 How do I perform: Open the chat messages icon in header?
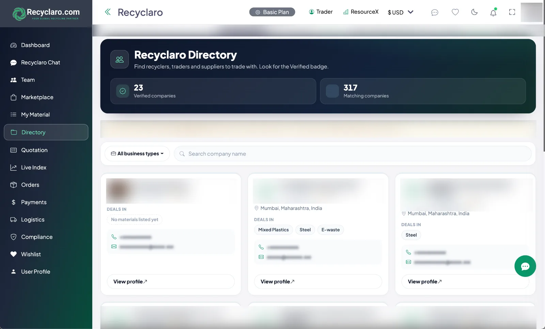pos(435,12)
